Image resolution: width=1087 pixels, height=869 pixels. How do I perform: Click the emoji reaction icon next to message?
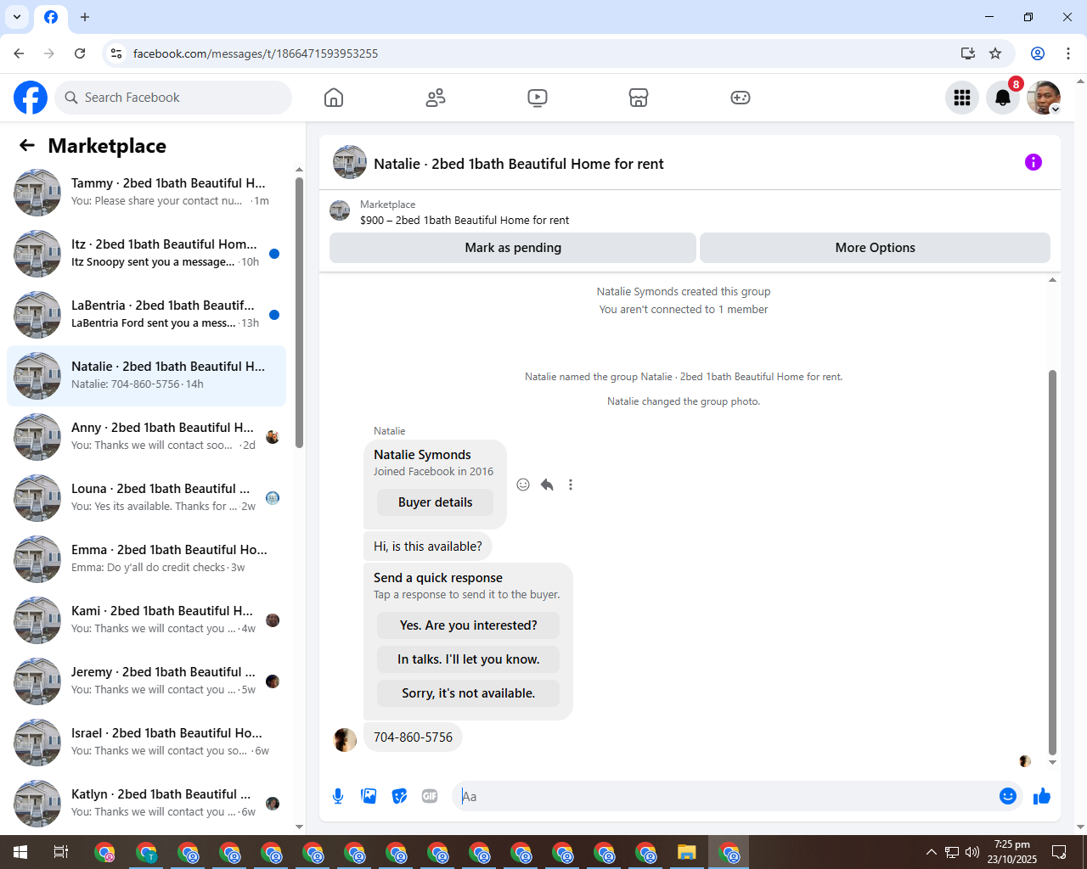pos(523,485)
